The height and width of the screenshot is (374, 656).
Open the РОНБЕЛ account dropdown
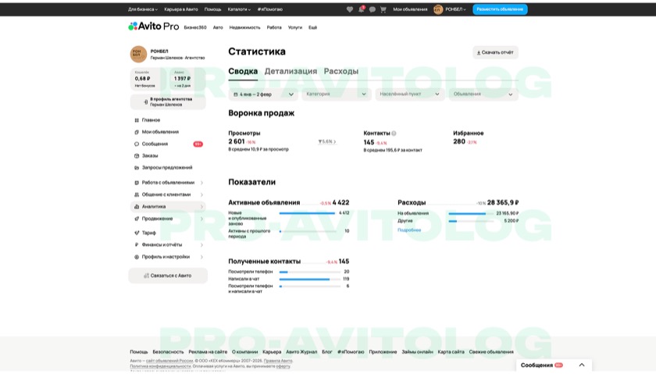click(455, 9)
